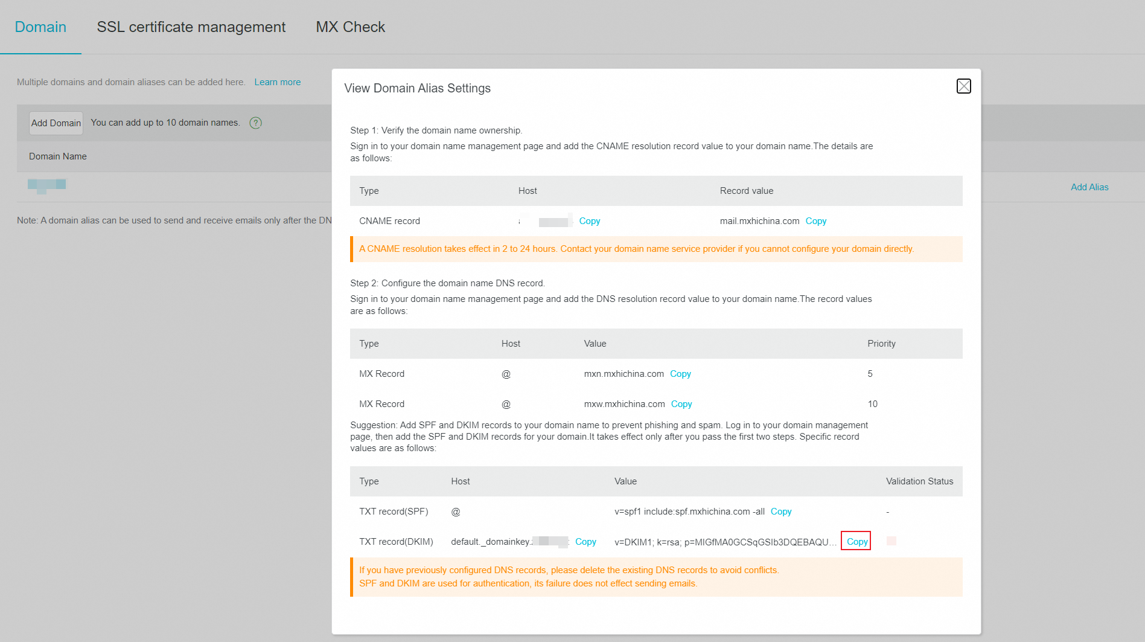Image resolution: width=1145 pixels, height=642 pixels.
Task: Click the Domain Name column header
Action: coord(58,156)
